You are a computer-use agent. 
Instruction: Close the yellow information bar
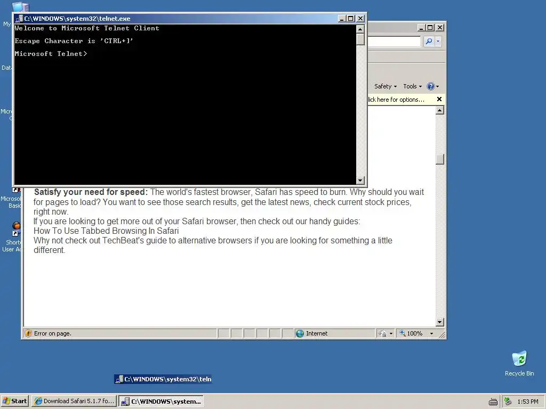click(x=439, y=99)
